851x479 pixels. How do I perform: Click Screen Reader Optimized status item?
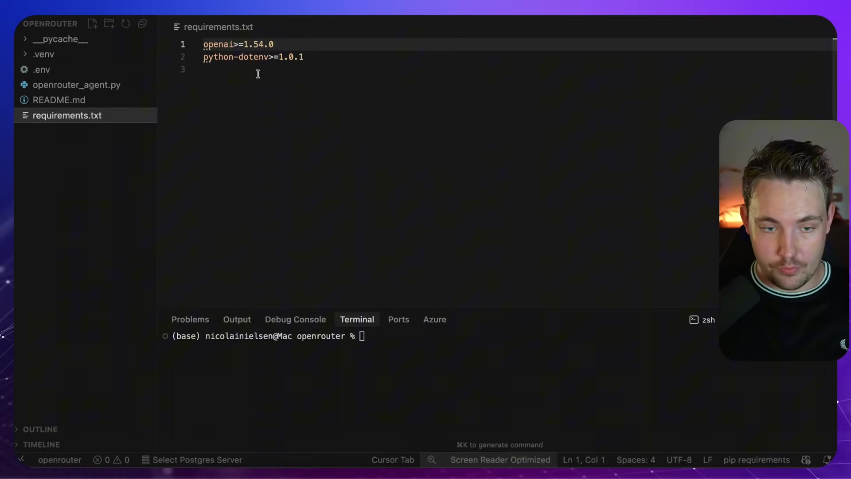coord(500,460)
